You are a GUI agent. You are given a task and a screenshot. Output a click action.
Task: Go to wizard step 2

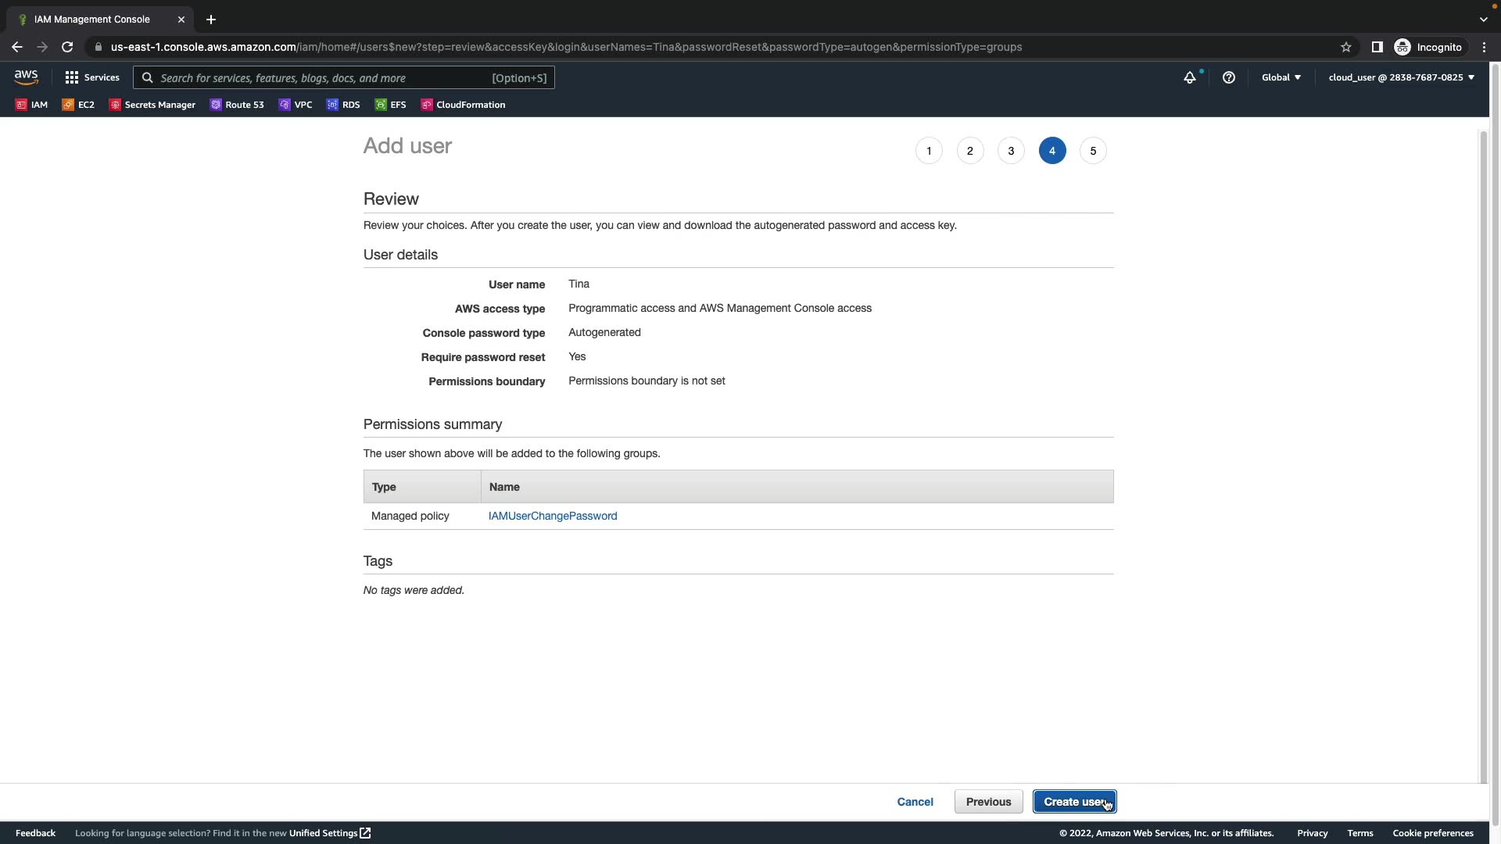[x=969, y=151]
